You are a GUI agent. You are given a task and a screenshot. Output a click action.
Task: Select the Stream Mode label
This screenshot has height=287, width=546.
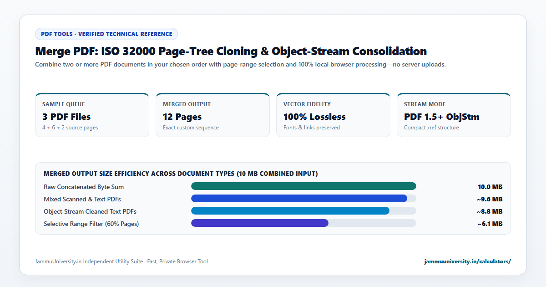425,104
